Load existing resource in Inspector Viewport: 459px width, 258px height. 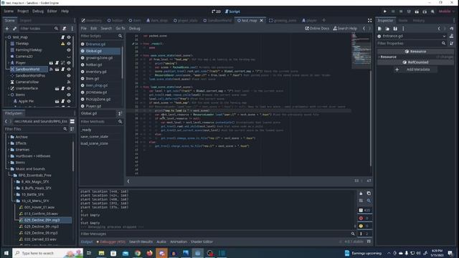pyautogui.click(x=387, y=29)
